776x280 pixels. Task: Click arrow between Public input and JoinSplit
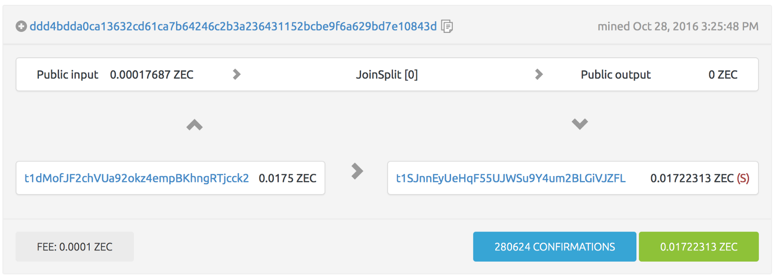click(237, 74)
